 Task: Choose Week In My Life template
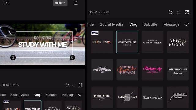[178, 70]
